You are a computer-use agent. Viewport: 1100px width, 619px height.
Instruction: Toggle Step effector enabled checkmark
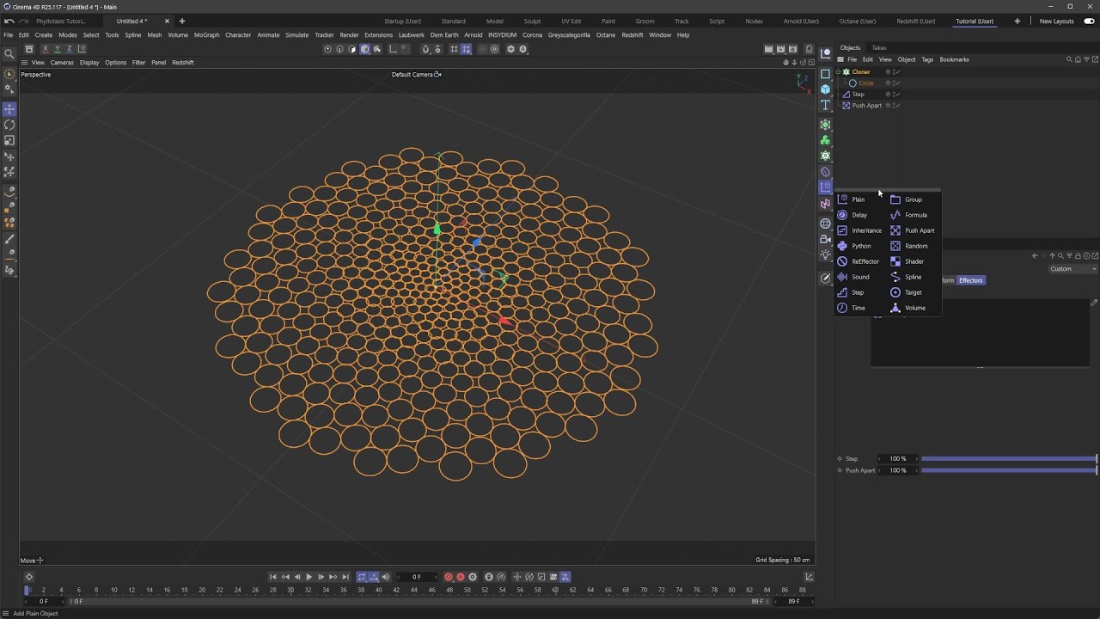[x=897, y=95]
